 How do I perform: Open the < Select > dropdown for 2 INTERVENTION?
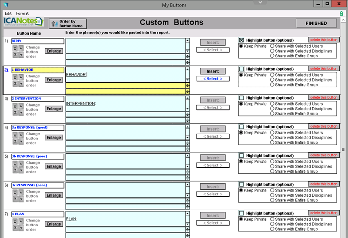point(213,107)
